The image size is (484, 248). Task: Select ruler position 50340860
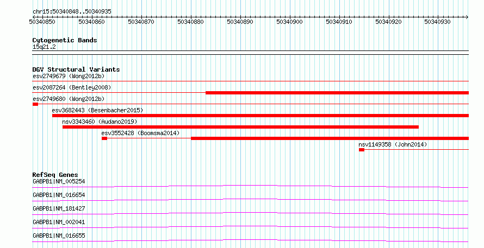coord(92,22)
